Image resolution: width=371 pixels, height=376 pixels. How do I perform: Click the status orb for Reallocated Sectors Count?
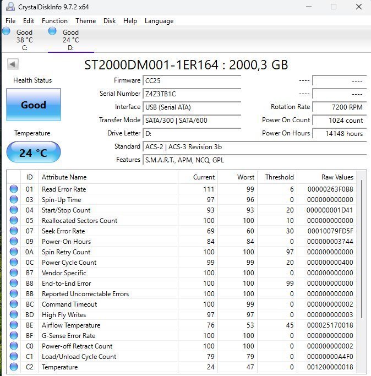[14, 221]
